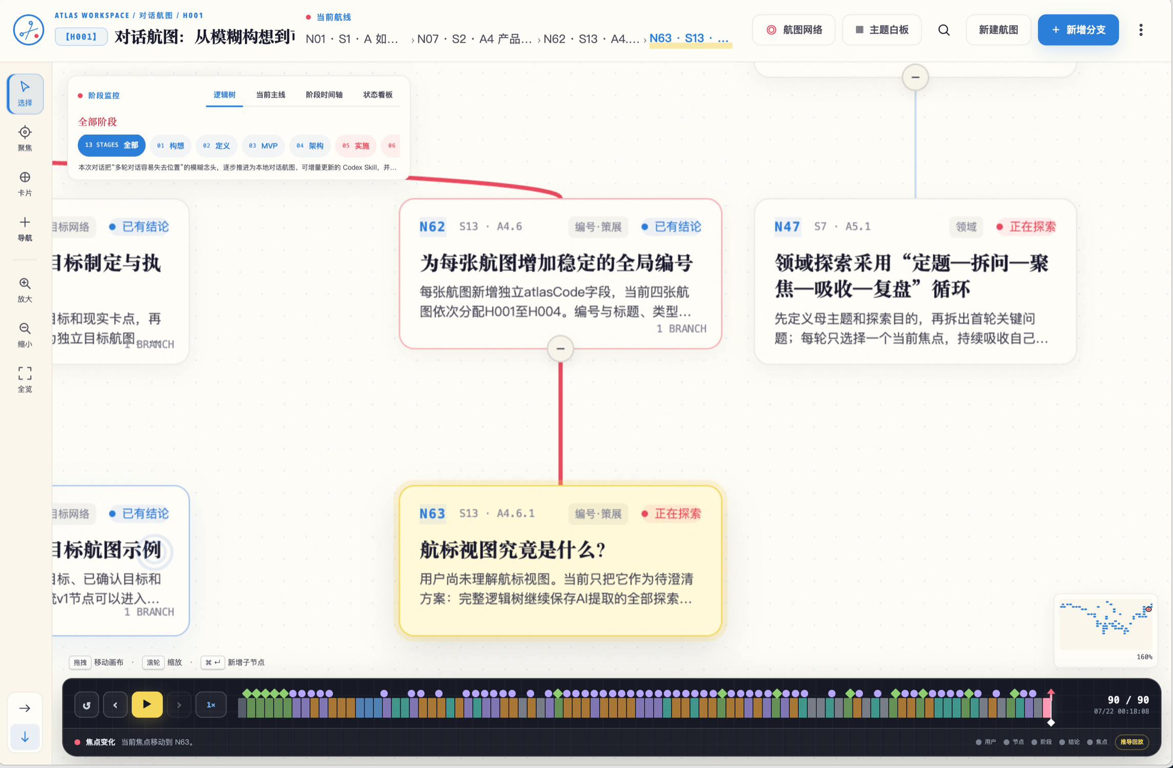Viewport: 1173px width, 768px height.
Task: Open 航图网络 view
Action: (x=794, y=30)
